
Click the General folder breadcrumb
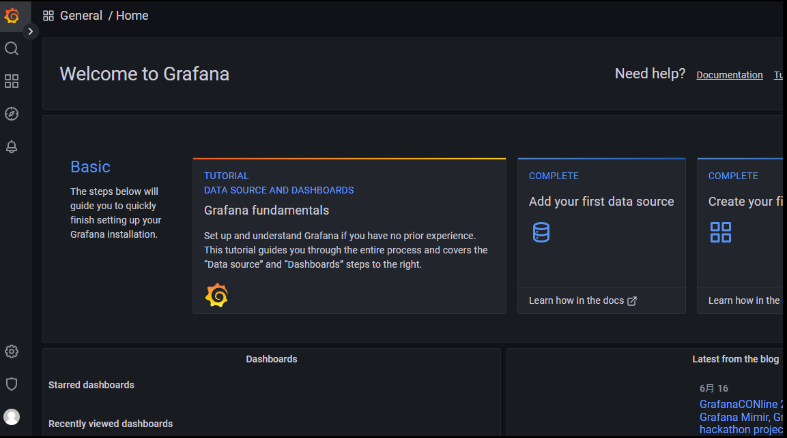81,16
